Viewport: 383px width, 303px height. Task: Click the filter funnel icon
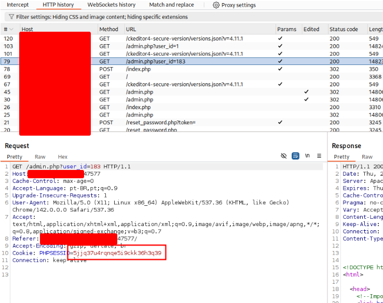coord(11,17)
